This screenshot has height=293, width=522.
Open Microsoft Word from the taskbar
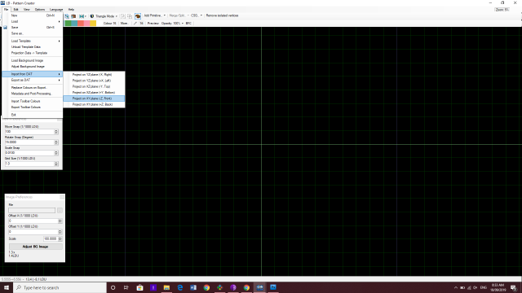[193, 287]
